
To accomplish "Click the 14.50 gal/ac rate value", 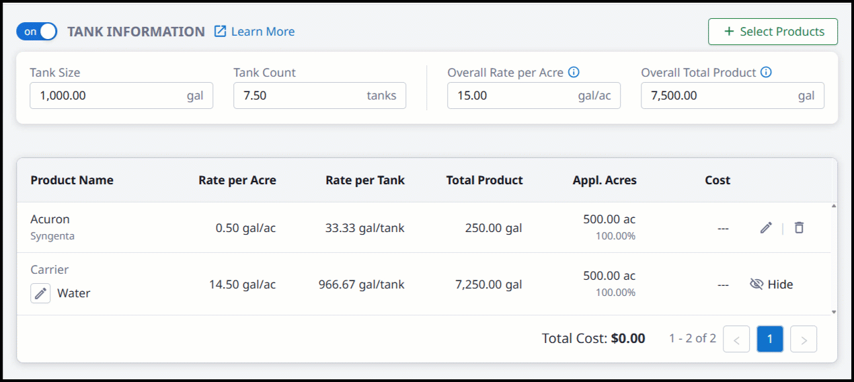I will (243, 284).
